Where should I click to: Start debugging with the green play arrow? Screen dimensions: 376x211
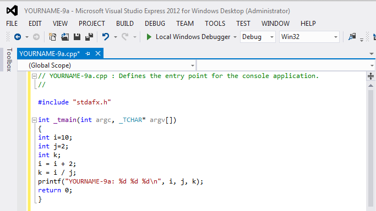(x=149, y=37)
